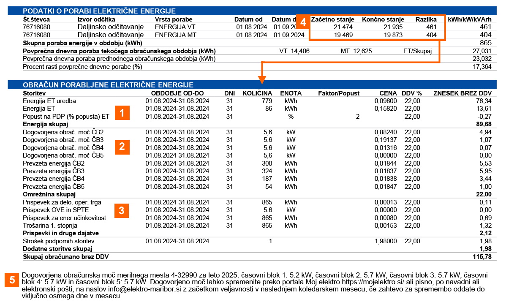Click the current average daily value 27,031
The image size is (506, 302).
(x=482, y=51)
